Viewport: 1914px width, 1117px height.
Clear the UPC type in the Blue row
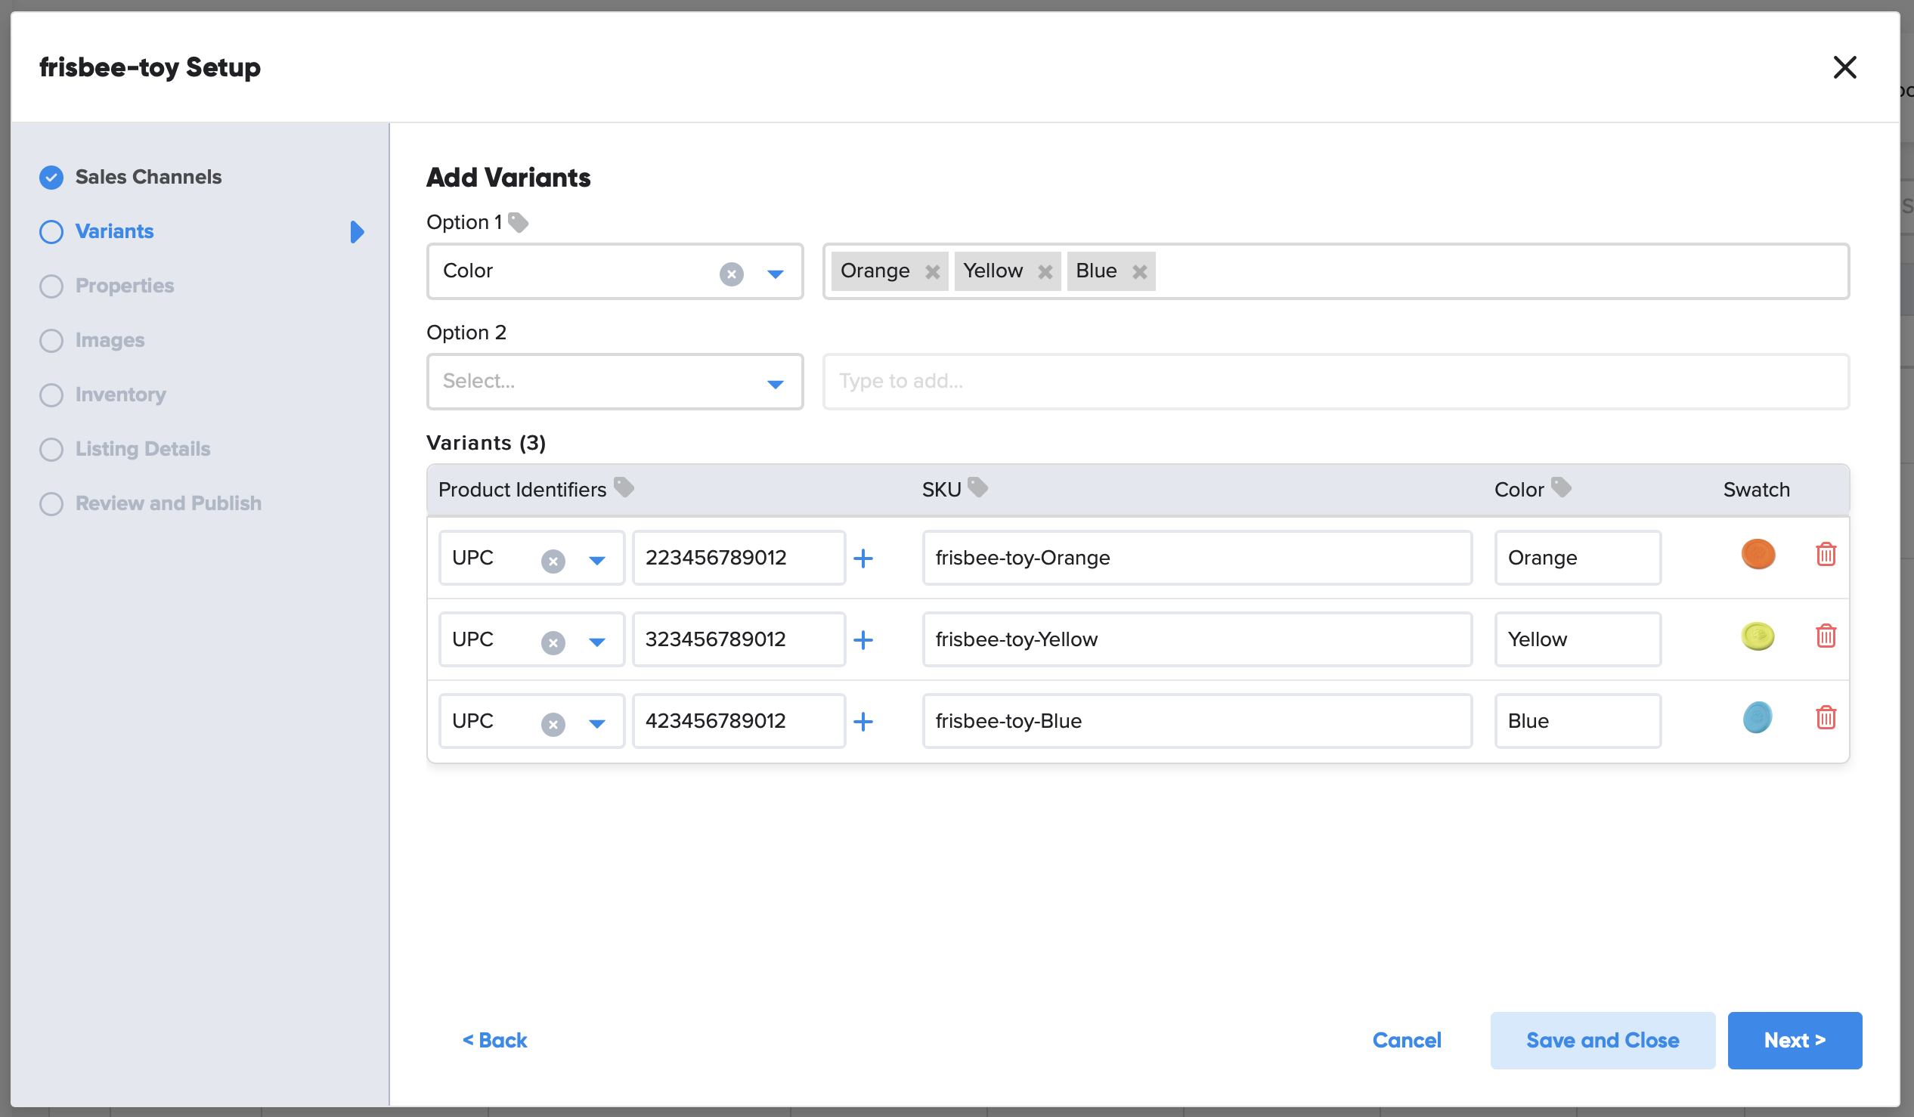coord(553,724)
